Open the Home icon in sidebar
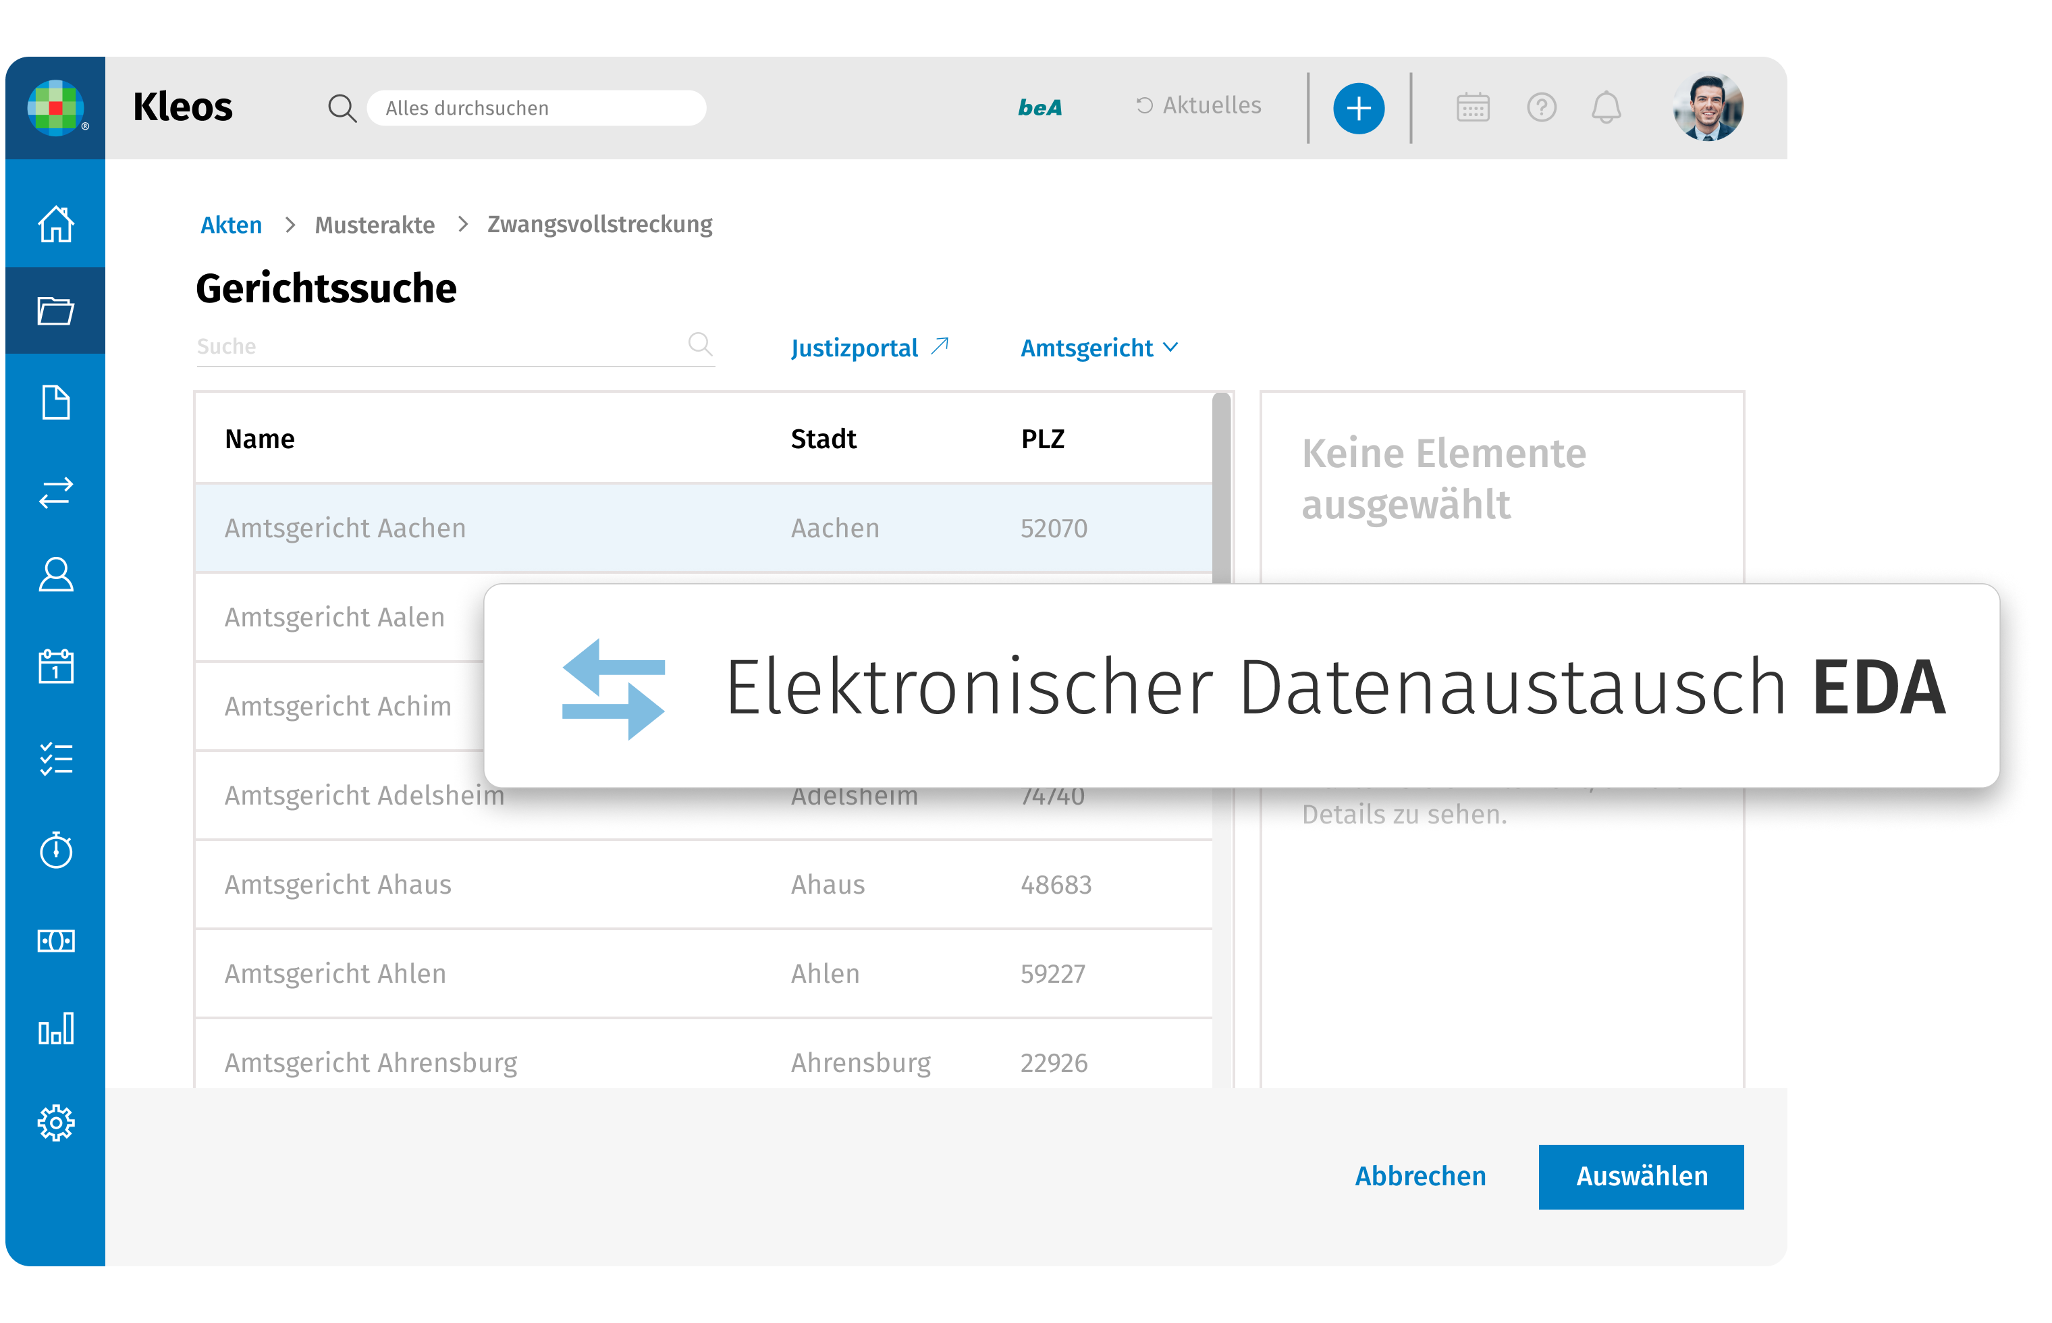The width and height of the screenshot is (2052, 1323). [x=56, y=224]
